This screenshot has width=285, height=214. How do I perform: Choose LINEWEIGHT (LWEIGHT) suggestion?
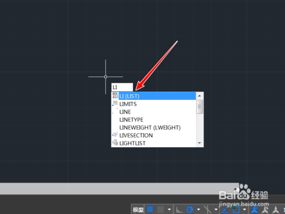click(x=153, y=127)
